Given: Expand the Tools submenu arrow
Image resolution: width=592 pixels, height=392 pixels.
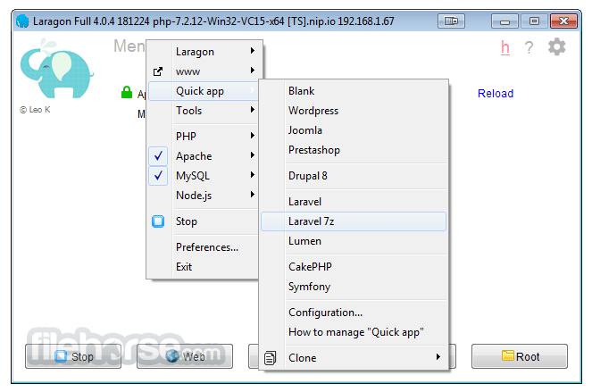Looking at the screenshot, I should [x=253, y=110].
